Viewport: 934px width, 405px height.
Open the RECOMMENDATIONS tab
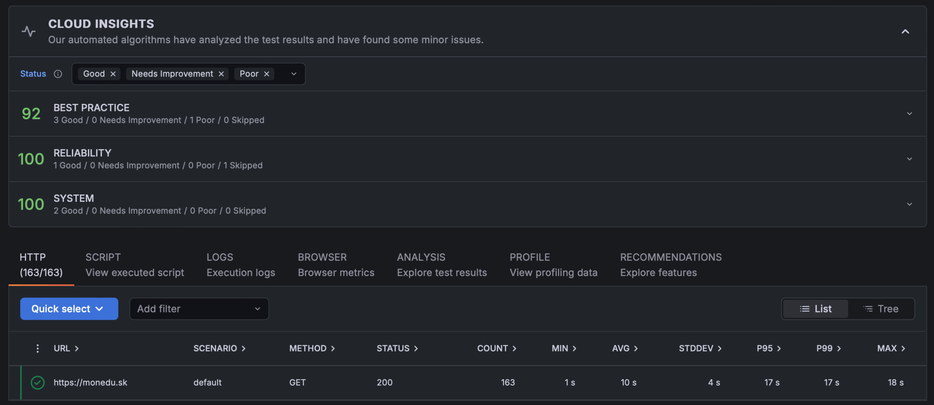tap(671, 257)
